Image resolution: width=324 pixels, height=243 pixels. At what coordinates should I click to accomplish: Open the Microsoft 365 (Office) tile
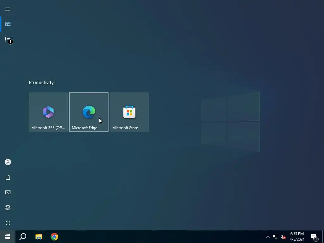click(x=48, y=112)
